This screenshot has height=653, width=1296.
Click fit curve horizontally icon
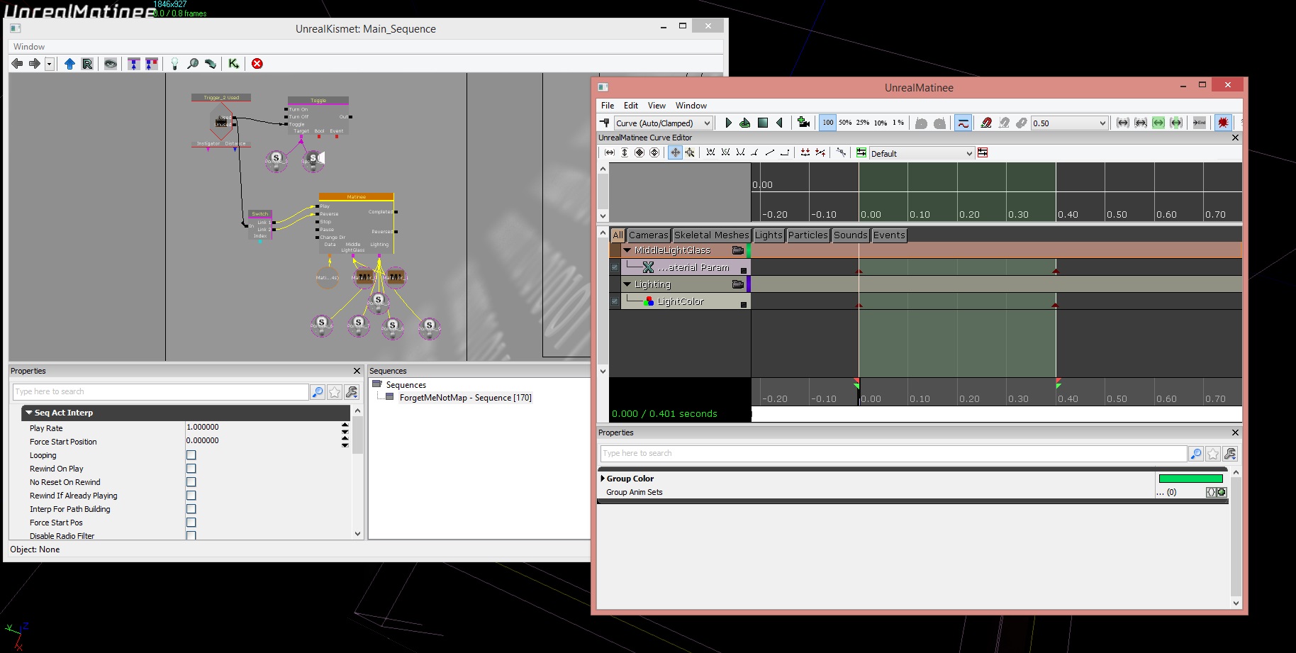[x=610, y=152]
